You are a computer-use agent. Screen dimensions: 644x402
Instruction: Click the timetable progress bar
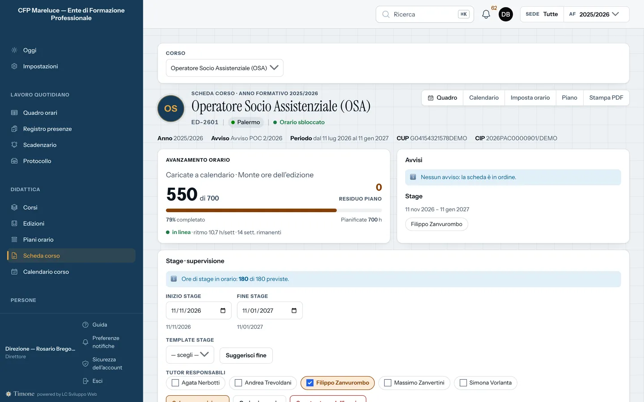point(274,210)
